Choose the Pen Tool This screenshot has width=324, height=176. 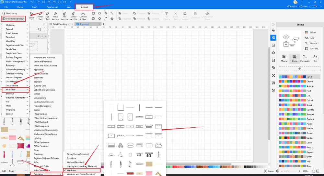(x=48, y=16)
